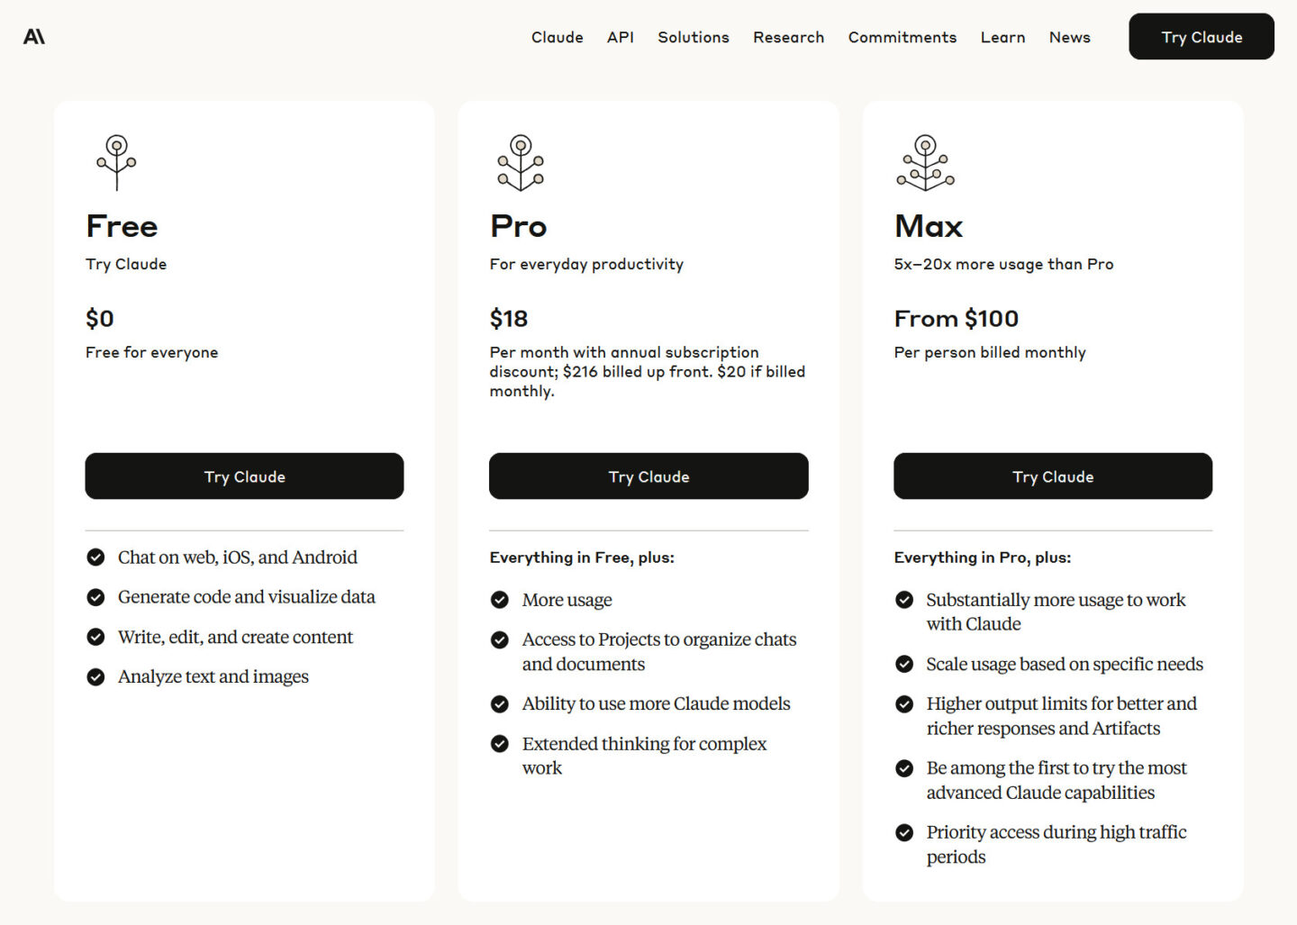The image size is (1297, 925).
Task: Click the checkmark beside 'Chat on web, iOS, and Android'
Action: pos(96,557)
